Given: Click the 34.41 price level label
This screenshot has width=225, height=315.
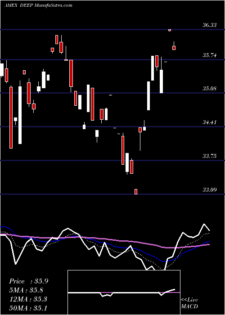Looking at the screenshot, I should point(210,122).
